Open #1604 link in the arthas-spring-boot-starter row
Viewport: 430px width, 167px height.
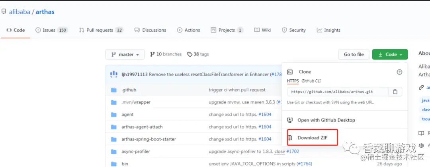[265, 139]
